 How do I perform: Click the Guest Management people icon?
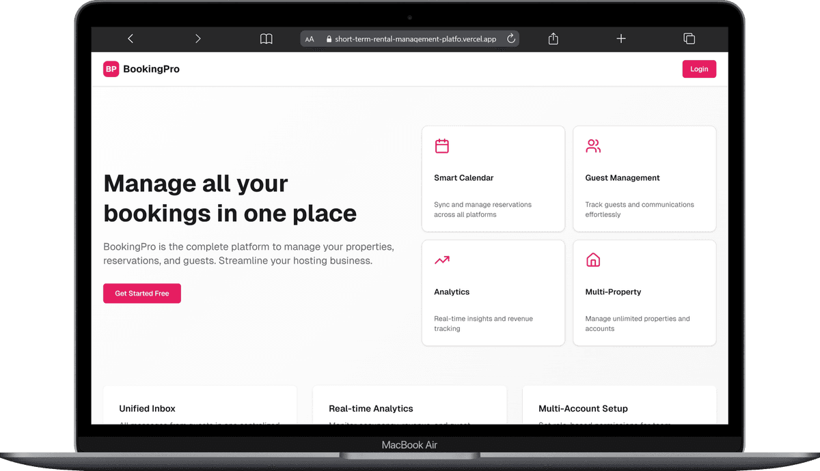592,145
